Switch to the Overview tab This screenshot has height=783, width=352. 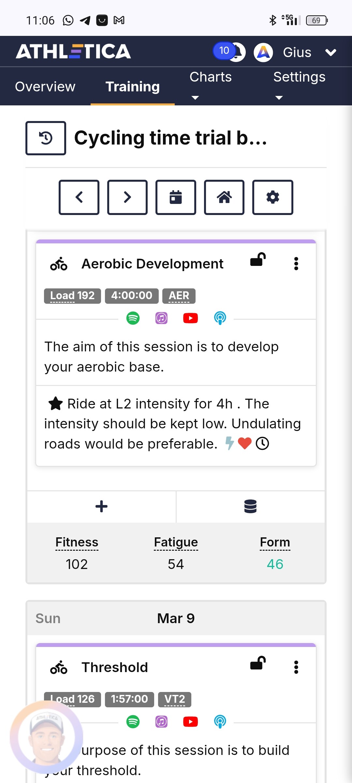tap(45, 86)
